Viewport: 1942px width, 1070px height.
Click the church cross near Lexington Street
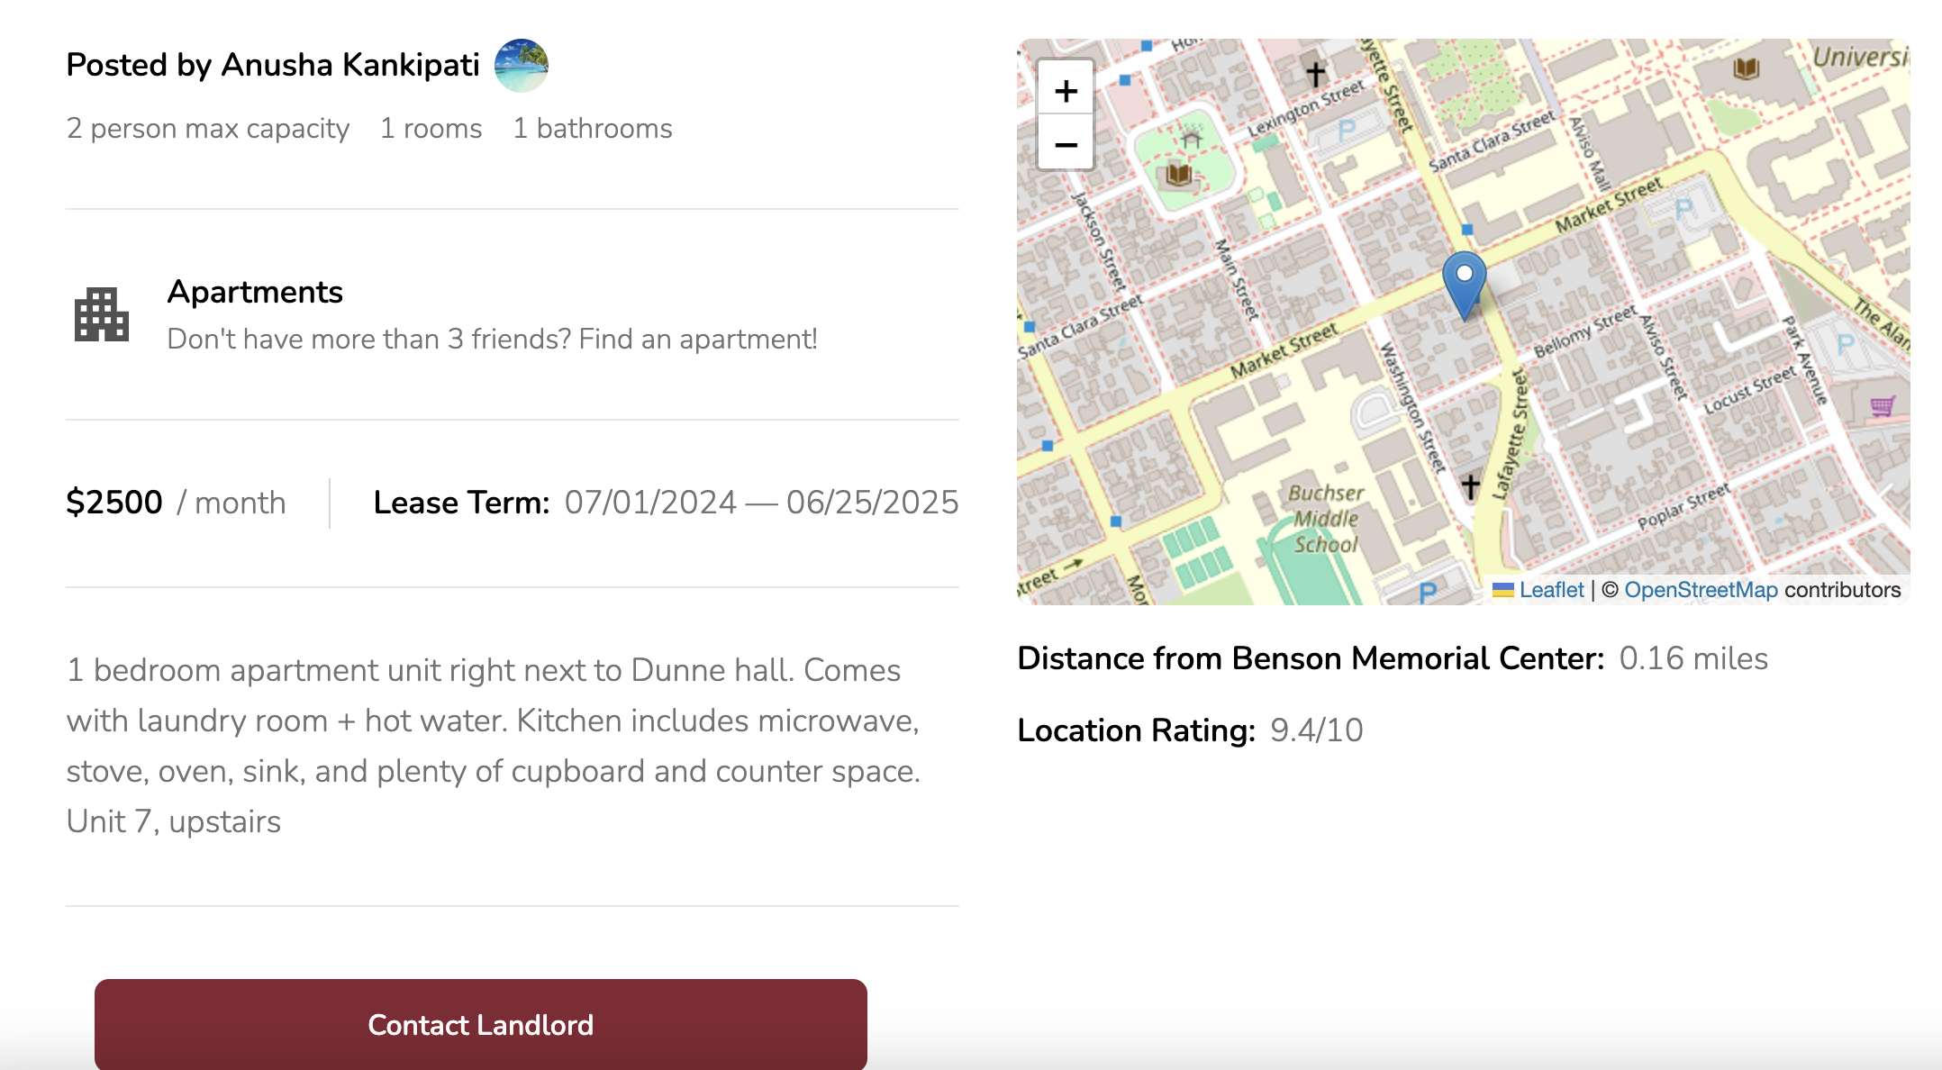coord(1315,73)
